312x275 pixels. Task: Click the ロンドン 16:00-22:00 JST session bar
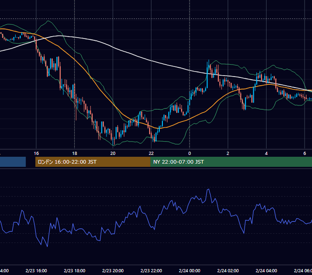tap(93, 162)
